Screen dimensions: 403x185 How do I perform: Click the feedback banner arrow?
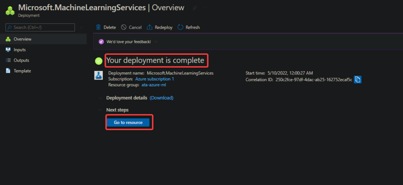156,42
